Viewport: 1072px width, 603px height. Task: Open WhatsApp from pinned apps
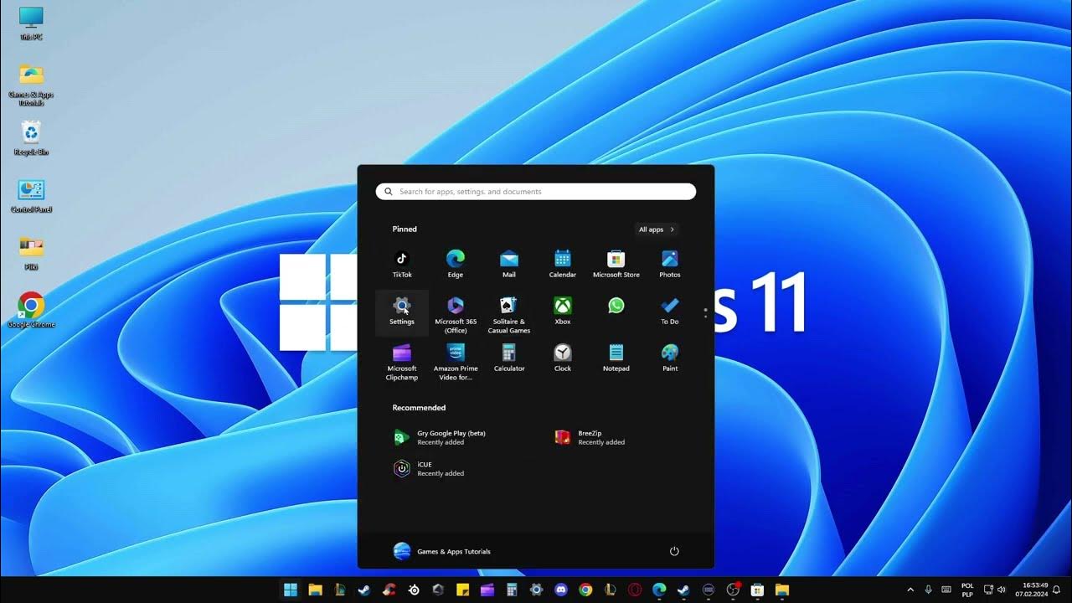(616, 307)
